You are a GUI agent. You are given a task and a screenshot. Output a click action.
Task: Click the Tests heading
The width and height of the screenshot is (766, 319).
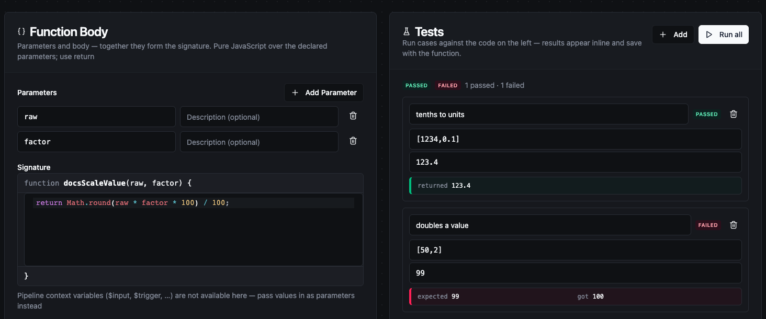pyautogui.click(x=429, y=31)
